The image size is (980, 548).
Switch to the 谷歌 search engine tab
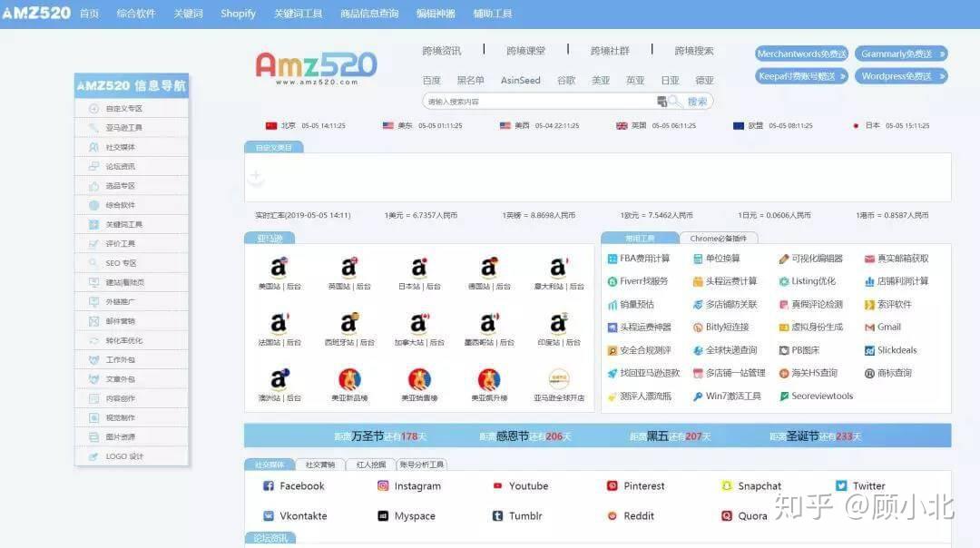click(x=566, y=80)
